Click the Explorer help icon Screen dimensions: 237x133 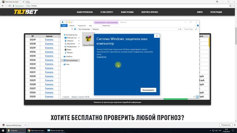tap(198, 25)
